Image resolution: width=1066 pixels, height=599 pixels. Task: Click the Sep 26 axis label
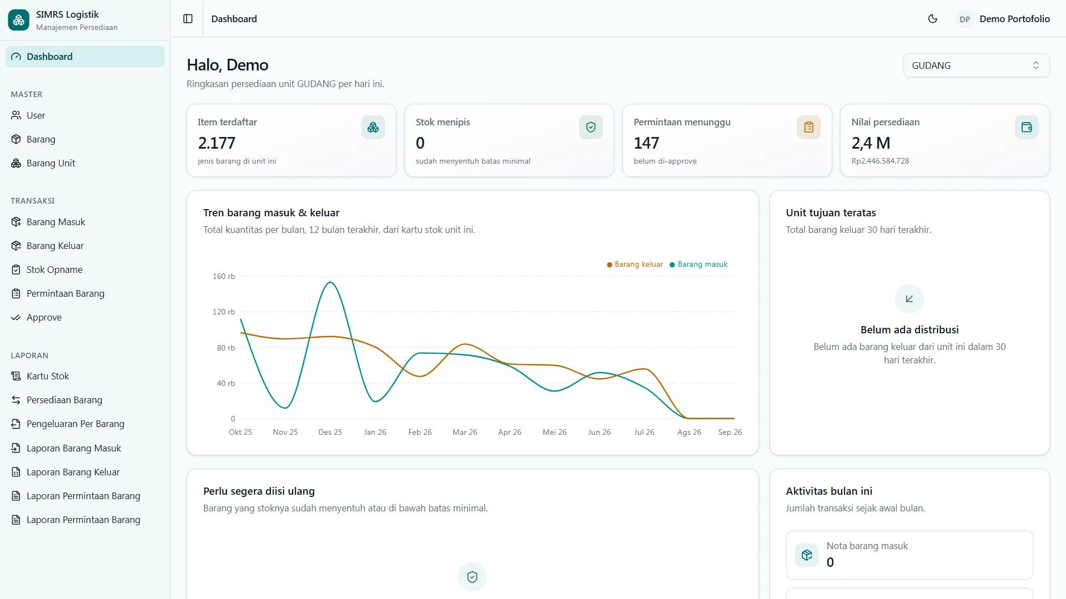click(x=730, y=432)
